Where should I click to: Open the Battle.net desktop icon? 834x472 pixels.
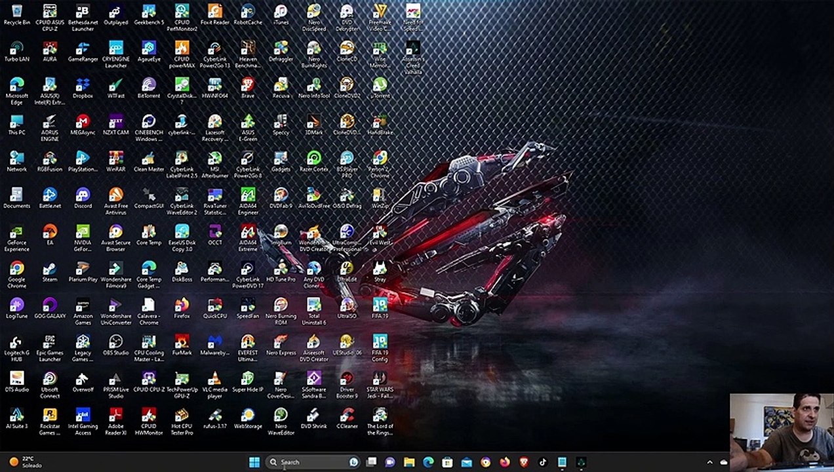[x=50, y=199]
